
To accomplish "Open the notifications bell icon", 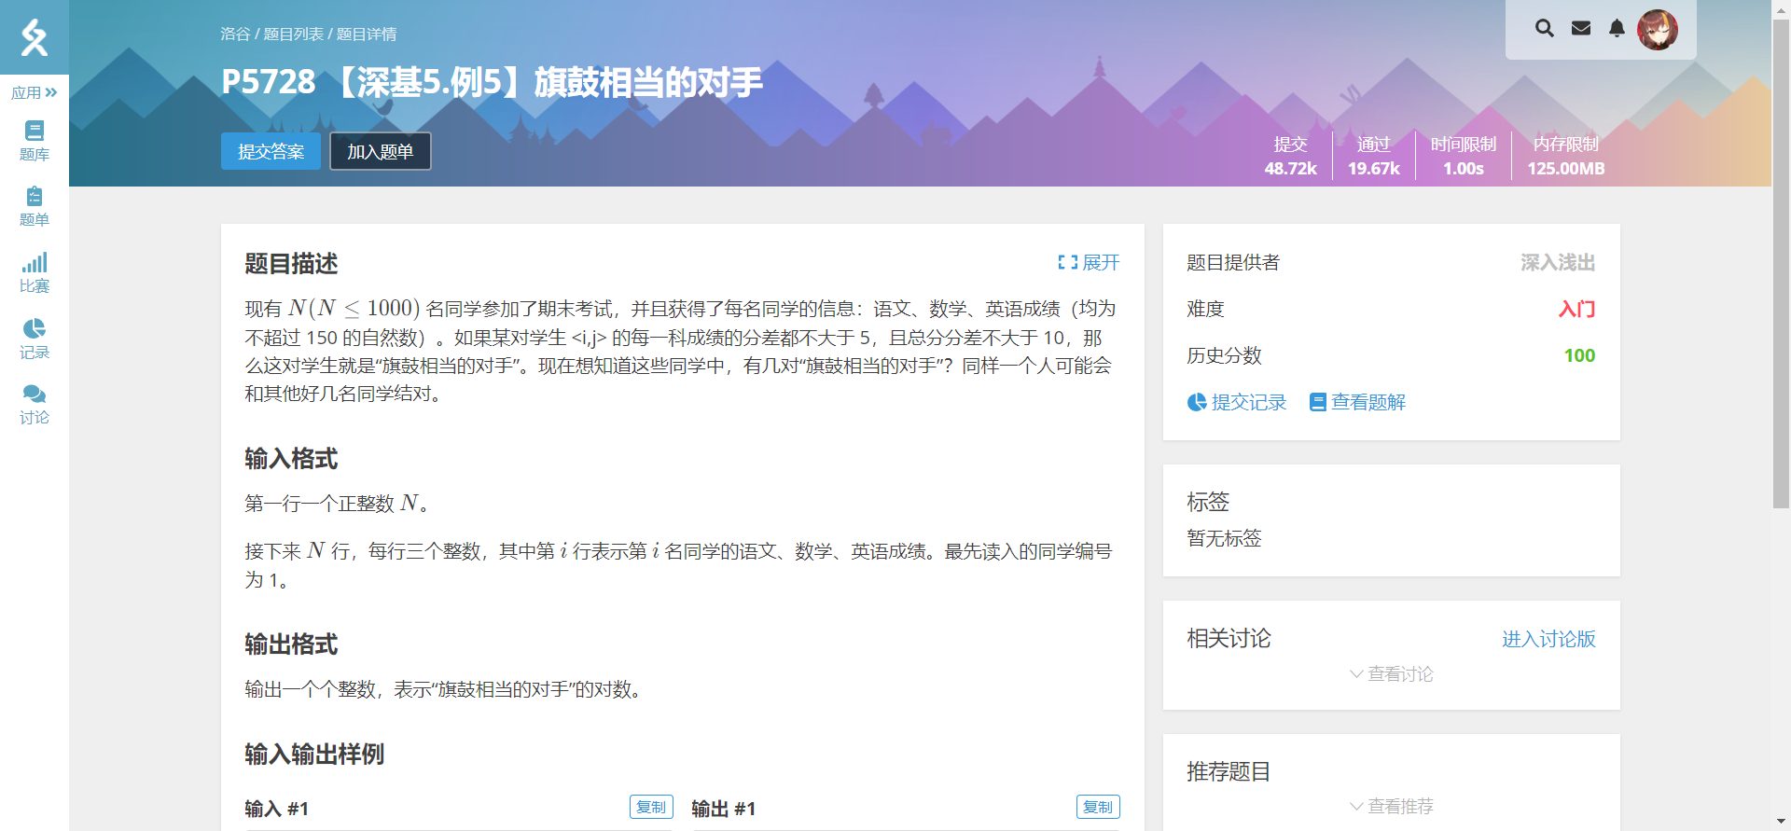I will click(1617, 29).
